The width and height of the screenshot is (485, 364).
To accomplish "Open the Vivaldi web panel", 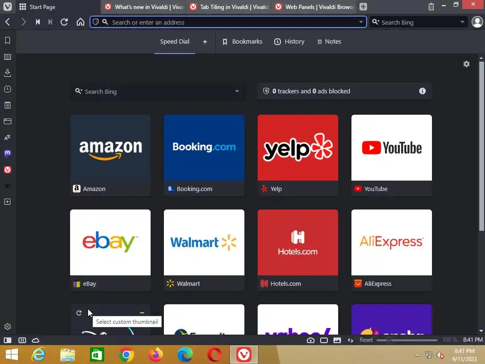I will point(8,170).
